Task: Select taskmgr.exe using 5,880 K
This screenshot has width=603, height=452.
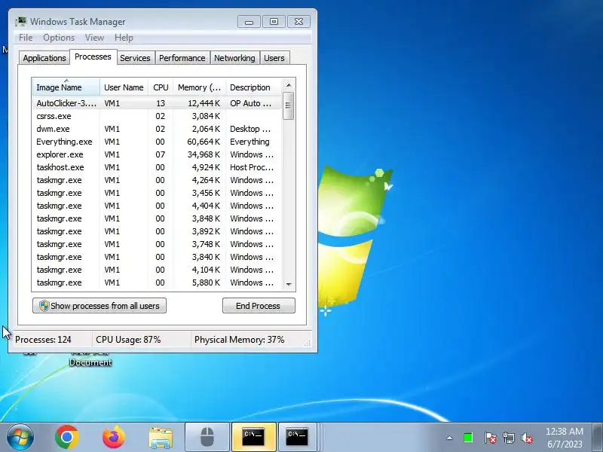Action: click(x=158, y=282)
